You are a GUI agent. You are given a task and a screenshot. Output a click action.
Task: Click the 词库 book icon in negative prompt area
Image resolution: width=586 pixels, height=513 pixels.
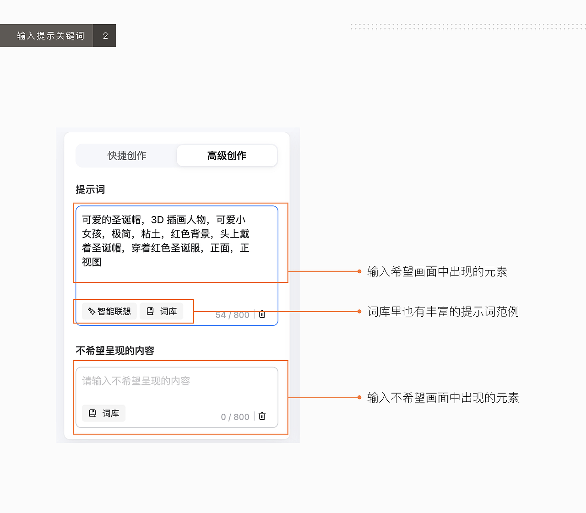[92, 413]
